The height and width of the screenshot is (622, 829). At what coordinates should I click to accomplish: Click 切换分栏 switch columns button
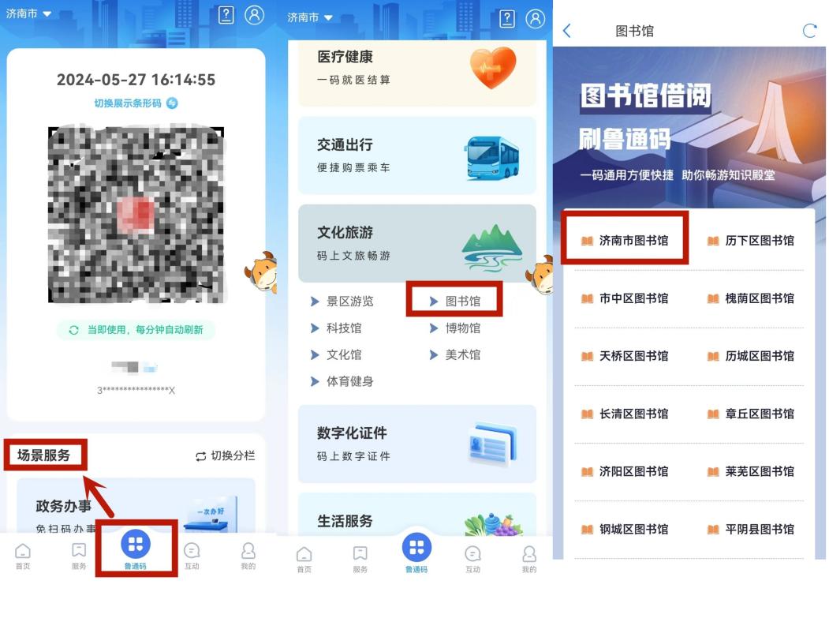tap(226, 456)
